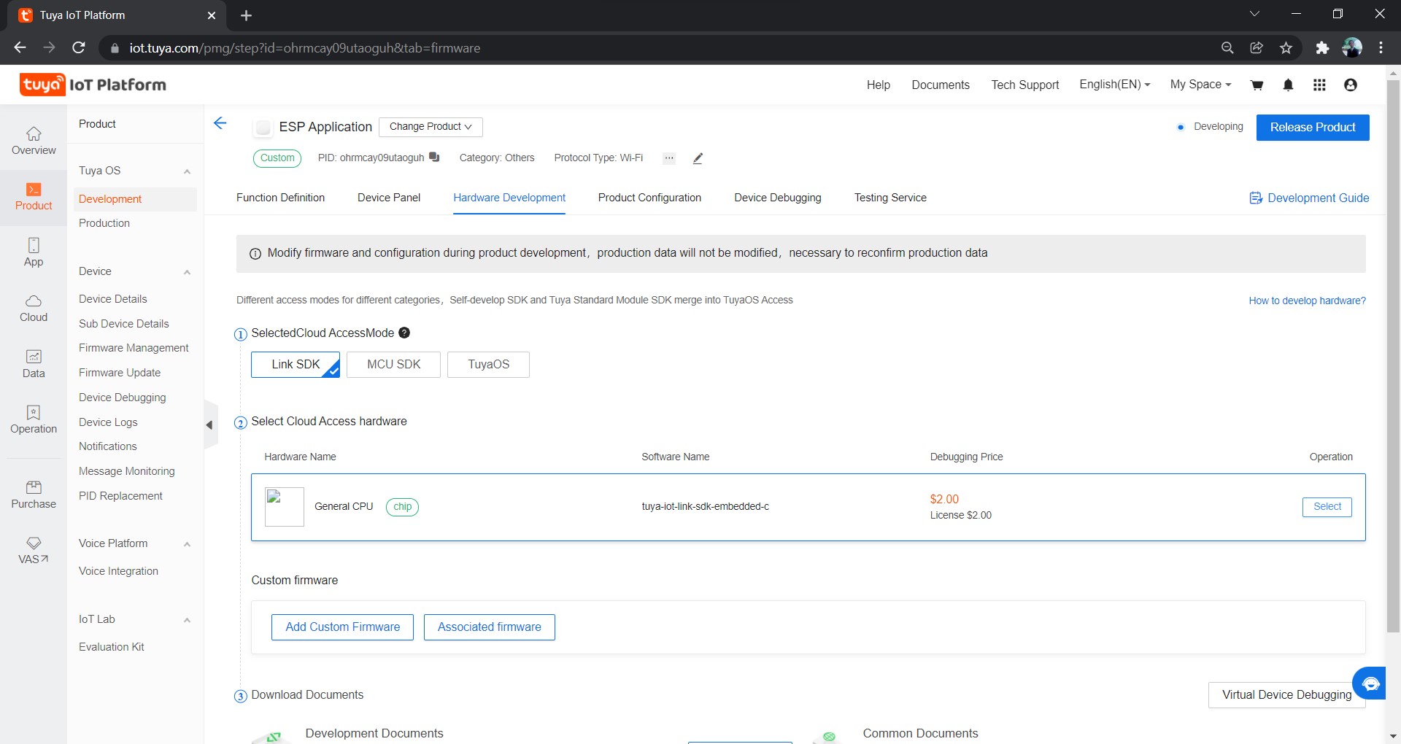Open PID Replacement in sidebar

click(x=120, y=496)
